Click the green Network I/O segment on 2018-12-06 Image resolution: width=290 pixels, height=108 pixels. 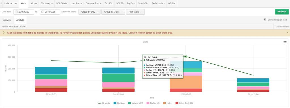tap(253, 84)
